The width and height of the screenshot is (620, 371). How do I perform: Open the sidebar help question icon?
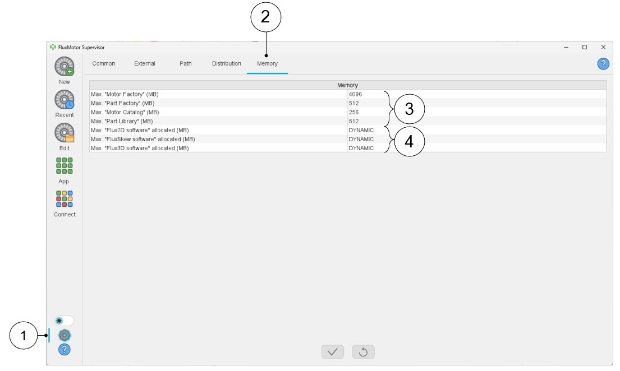tap(65, 350)
